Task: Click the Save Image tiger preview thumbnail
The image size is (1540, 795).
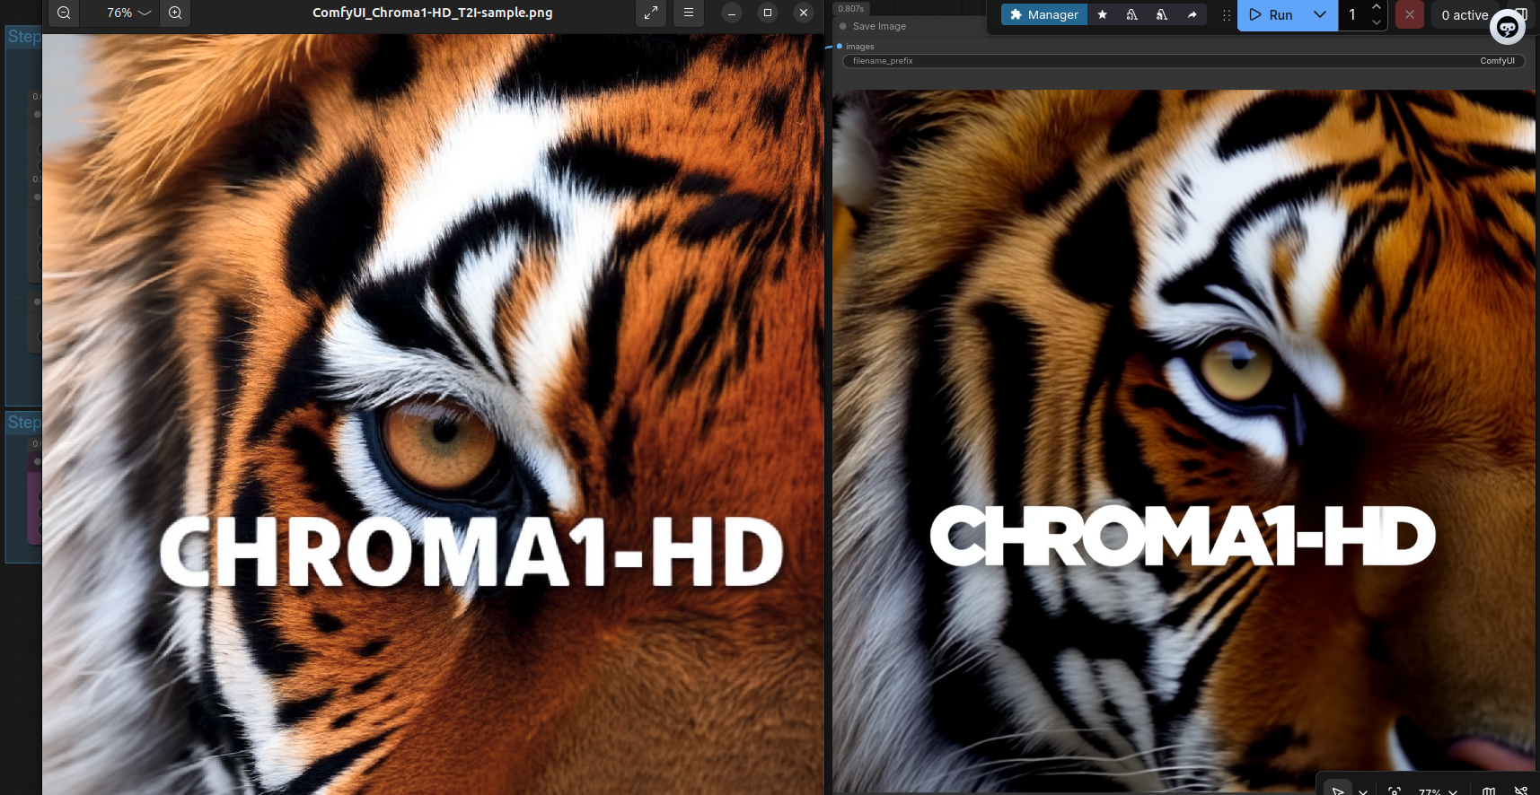Action: click(x=1184, y=440)
